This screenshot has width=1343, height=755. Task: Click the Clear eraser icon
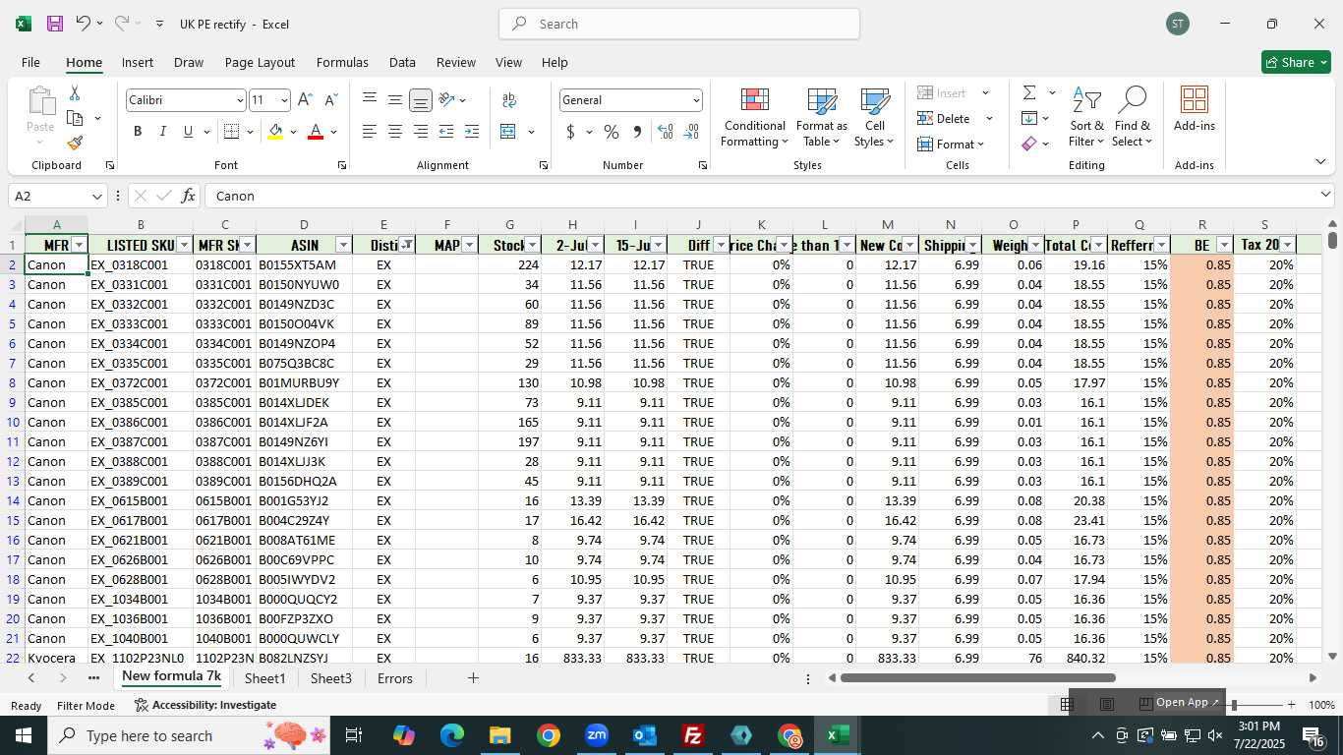1029,144
